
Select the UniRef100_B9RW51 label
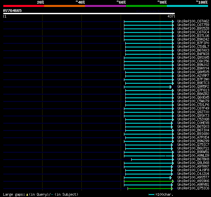pyautogui.click(x=193, y=152)
